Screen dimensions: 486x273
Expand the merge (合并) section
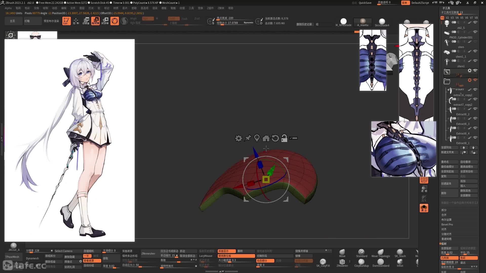(x=444, y=215)
